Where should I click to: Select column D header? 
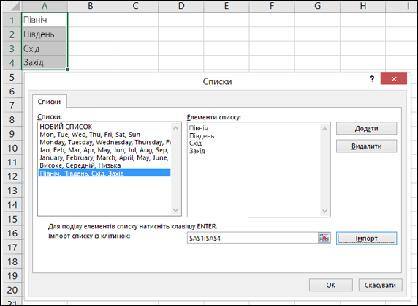click(x=181, y=6)
